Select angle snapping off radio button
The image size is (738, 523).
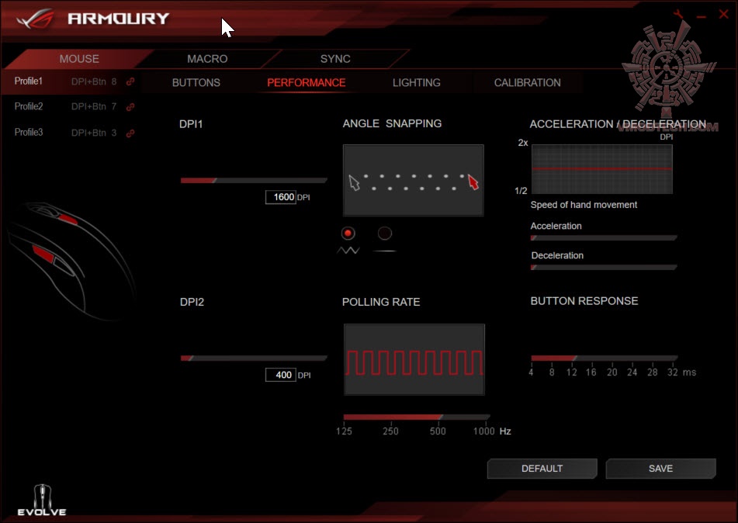pos(348,233)
